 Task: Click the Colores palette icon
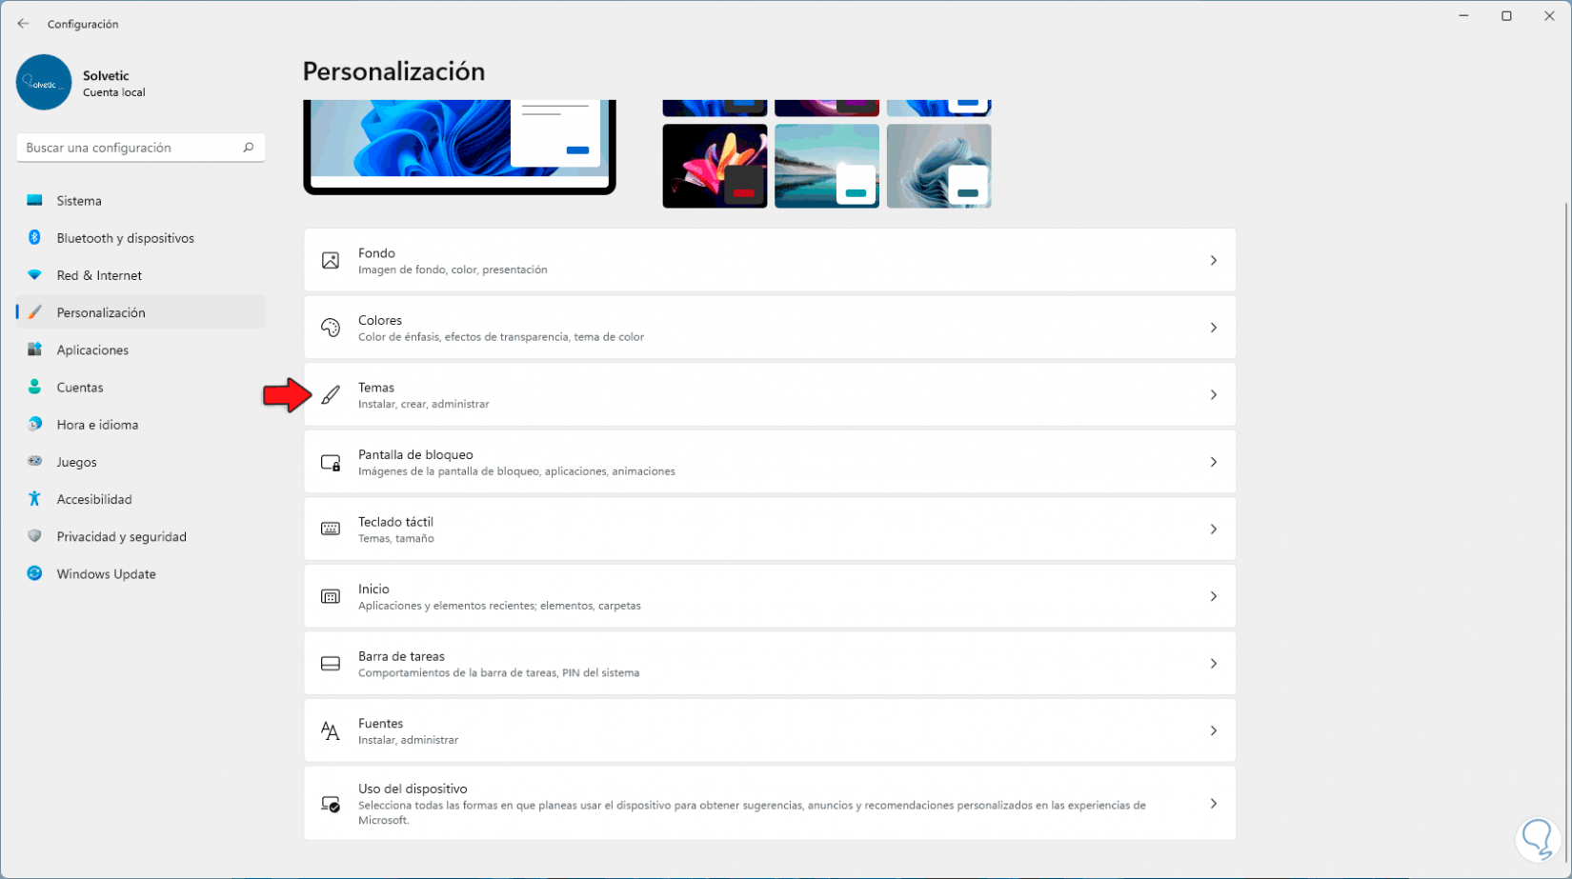[331, 328]
